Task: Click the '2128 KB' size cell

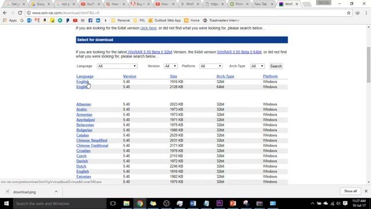Action: [176, 87]
